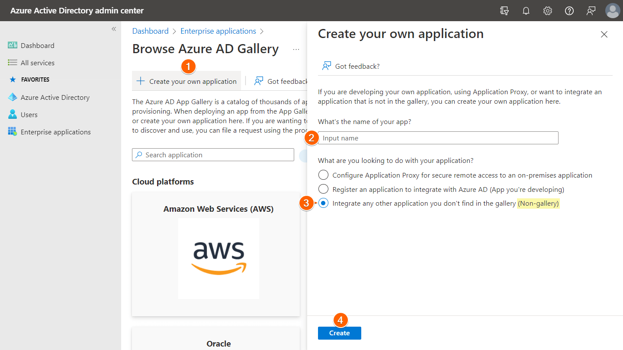Viewport: 623px width, 350px height.
Task: Open the directory and subscription filter icon
Action: coord(504,11)
